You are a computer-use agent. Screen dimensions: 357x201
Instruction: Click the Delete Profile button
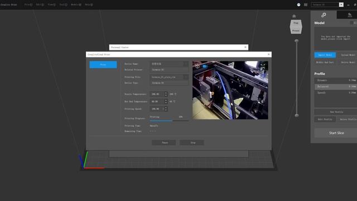click(x=348, y=119)
